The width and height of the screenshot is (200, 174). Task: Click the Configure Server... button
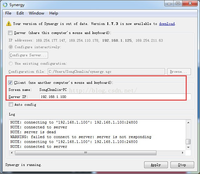[x=29, y=55]
